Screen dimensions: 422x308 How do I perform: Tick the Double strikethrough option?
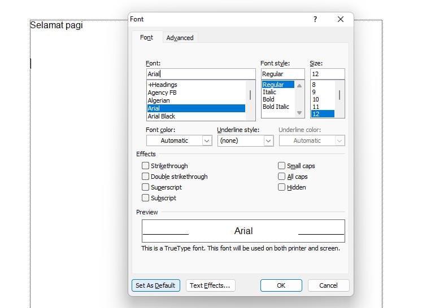click(146, 177)
